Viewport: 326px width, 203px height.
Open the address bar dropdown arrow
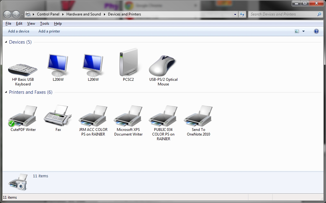(235, 14)
